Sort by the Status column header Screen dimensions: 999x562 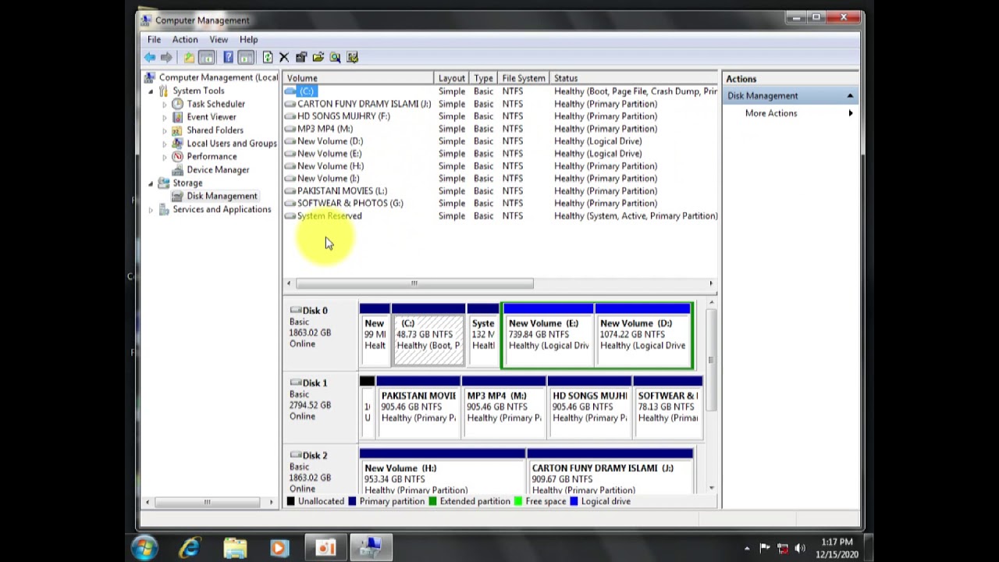[634, 78]
